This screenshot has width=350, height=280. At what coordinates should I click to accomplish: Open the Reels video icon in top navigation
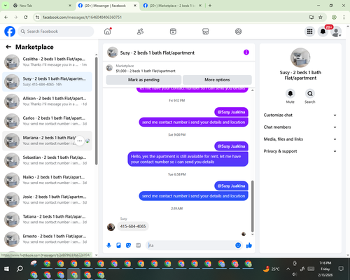click(173, 31)
